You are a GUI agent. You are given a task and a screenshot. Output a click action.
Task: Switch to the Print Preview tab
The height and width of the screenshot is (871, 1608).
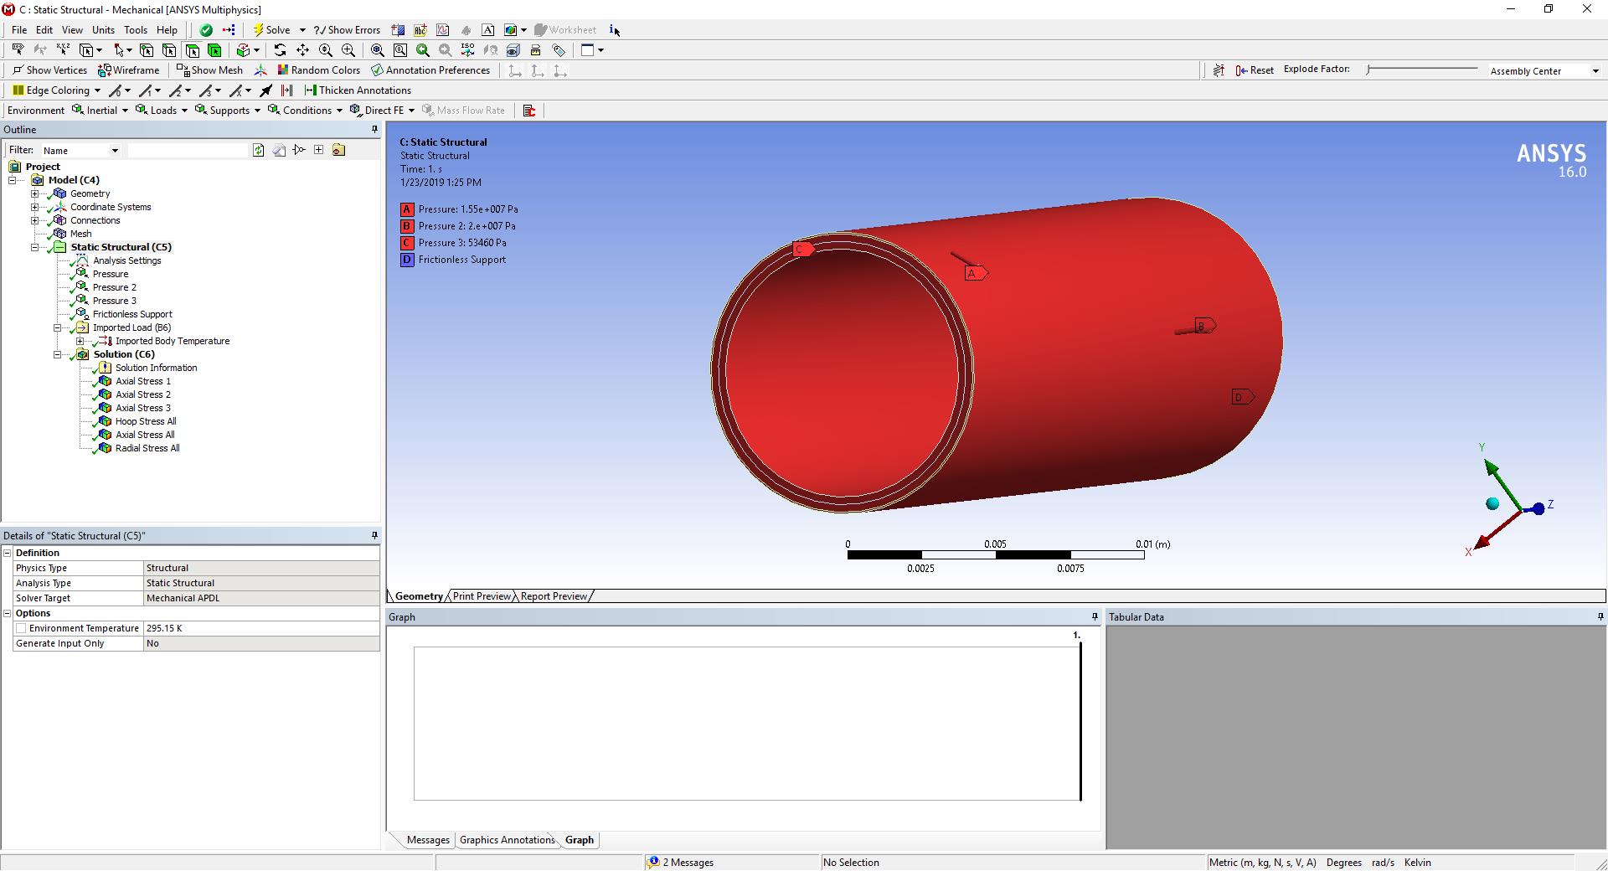click(482, 596)
